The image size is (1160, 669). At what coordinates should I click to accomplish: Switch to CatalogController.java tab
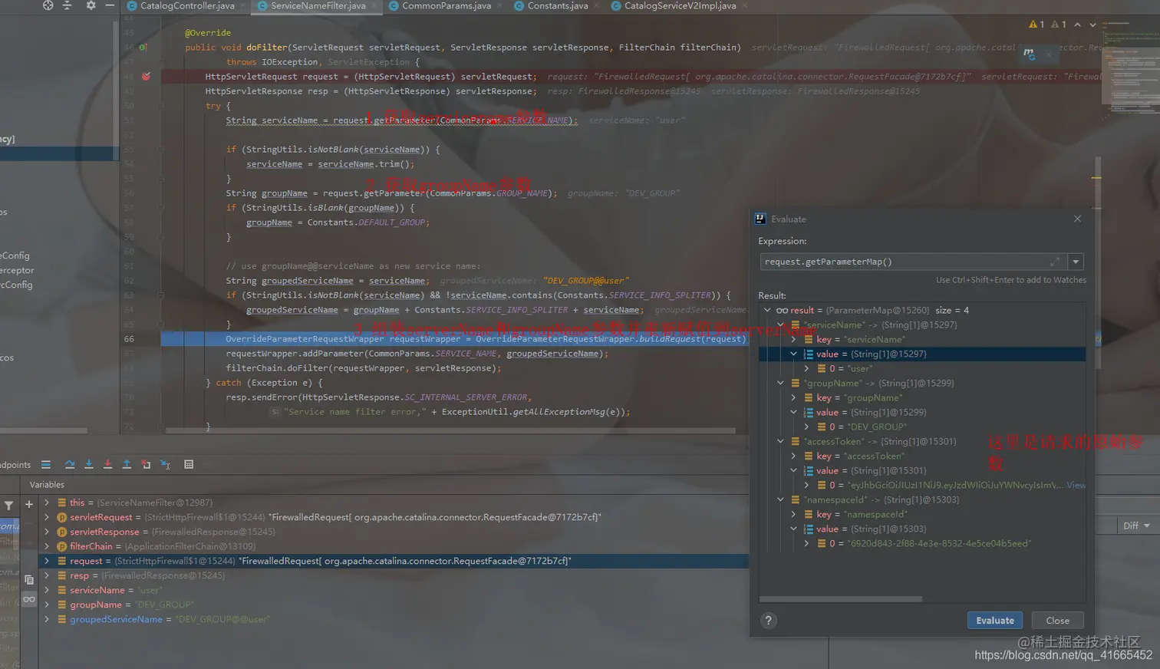pyautogui.click(x=187, y=5)
